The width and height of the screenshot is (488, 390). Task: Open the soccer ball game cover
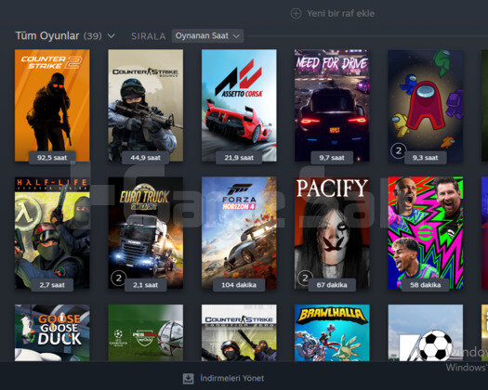click(x=426, y=332)
